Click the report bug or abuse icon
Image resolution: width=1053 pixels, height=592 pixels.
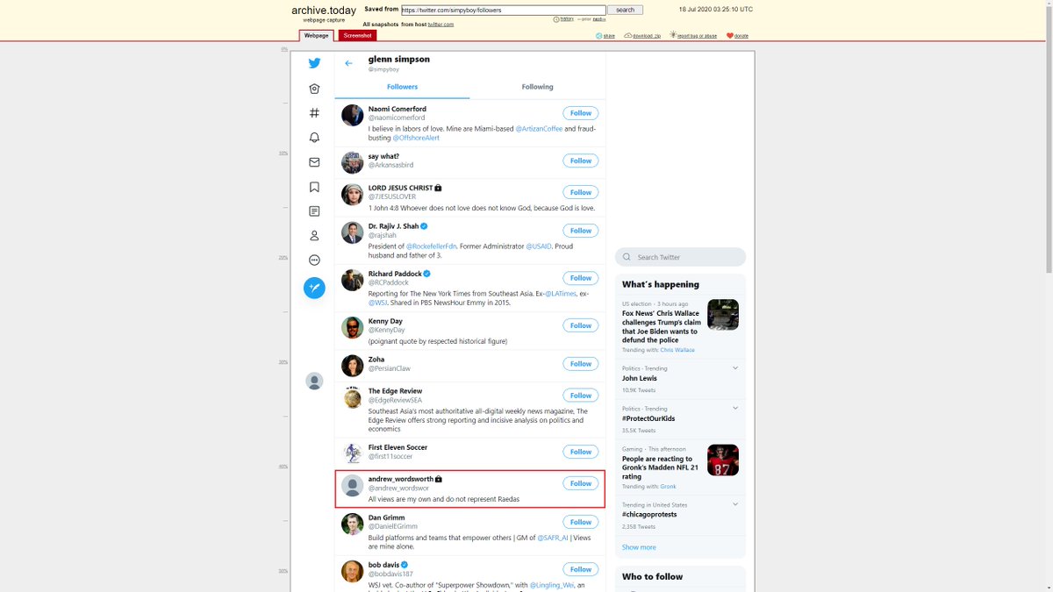(x=673, y=36)
